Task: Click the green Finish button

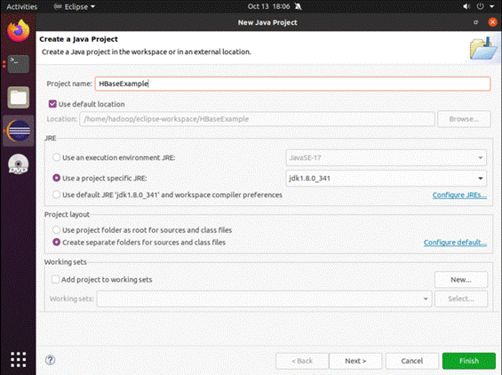Action: click(469, 361)
